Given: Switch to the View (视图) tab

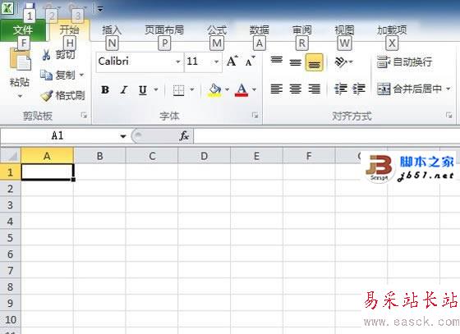Looking at the screenshot, I should 344,30.
